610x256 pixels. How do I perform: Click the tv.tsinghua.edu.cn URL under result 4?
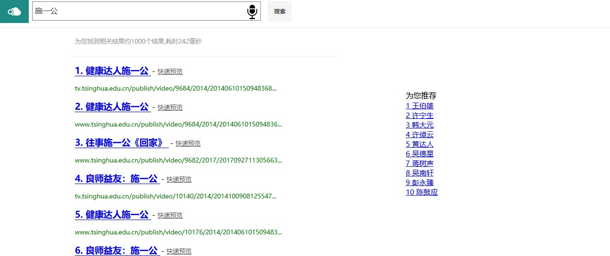(176, 196)
